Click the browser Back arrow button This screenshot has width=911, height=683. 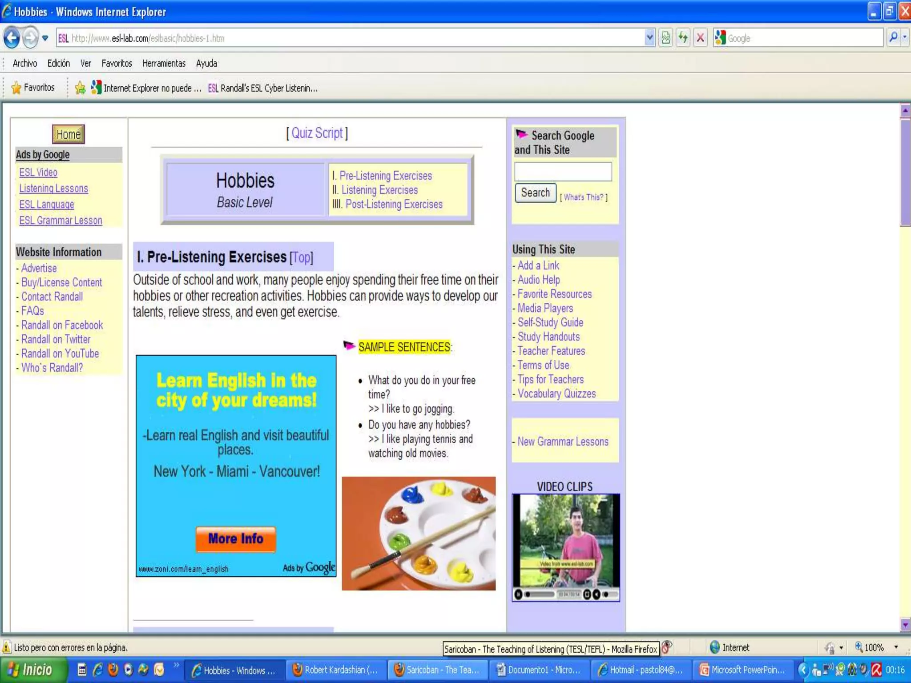(12, 38)
